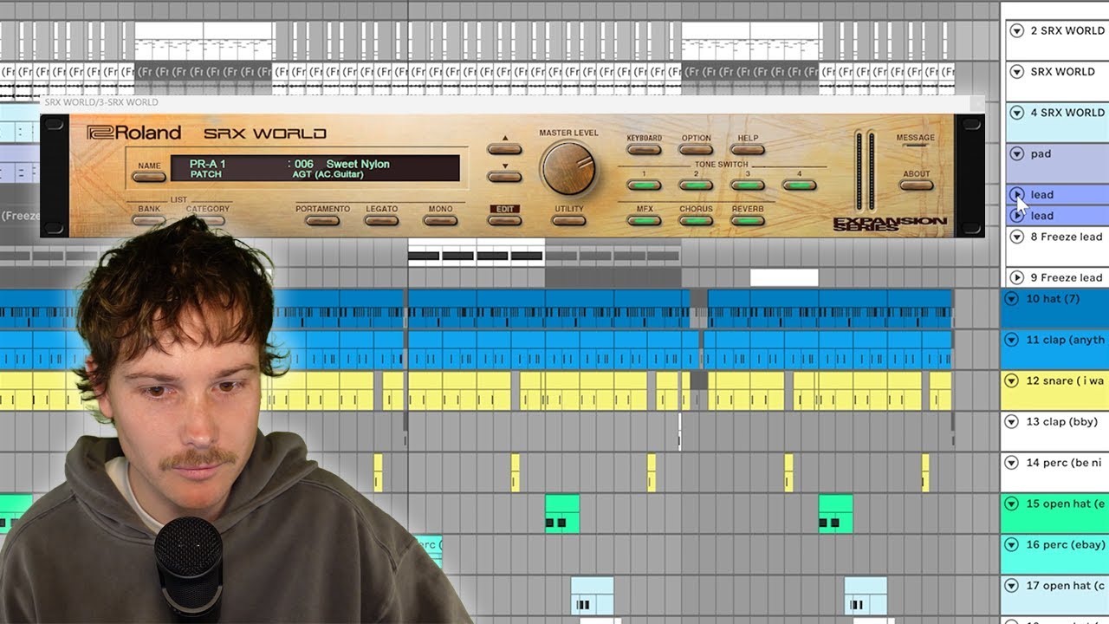Click the NAME button on SRX WORLD
The height and width of the screenshot is (624, 1109).
pyautogui.click(x=149, y=177)
